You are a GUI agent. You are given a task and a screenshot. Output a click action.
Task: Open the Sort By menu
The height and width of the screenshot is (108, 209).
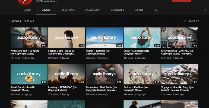[191, 21]
